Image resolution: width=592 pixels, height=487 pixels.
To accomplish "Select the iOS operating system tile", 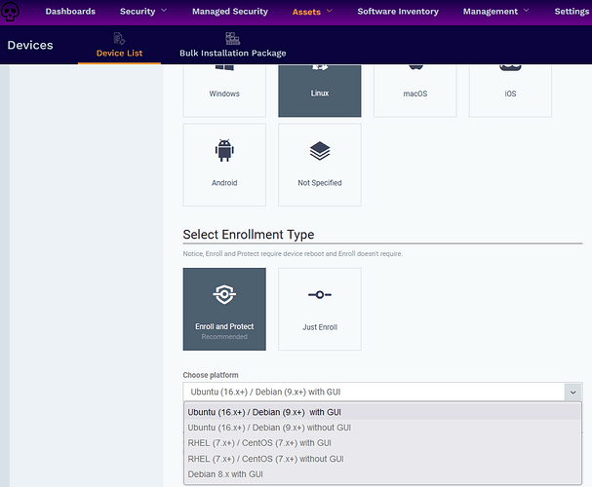I will pos(510,88).
